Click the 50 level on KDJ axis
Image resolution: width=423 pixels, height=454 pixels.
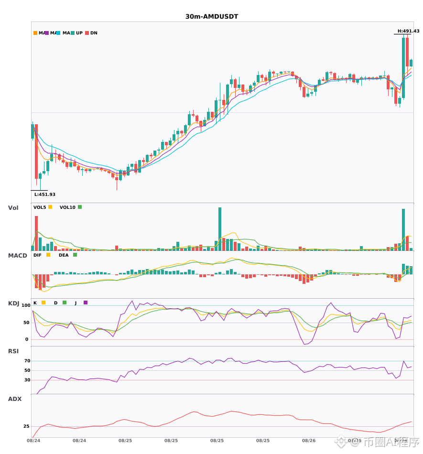[x=27, y=323]
